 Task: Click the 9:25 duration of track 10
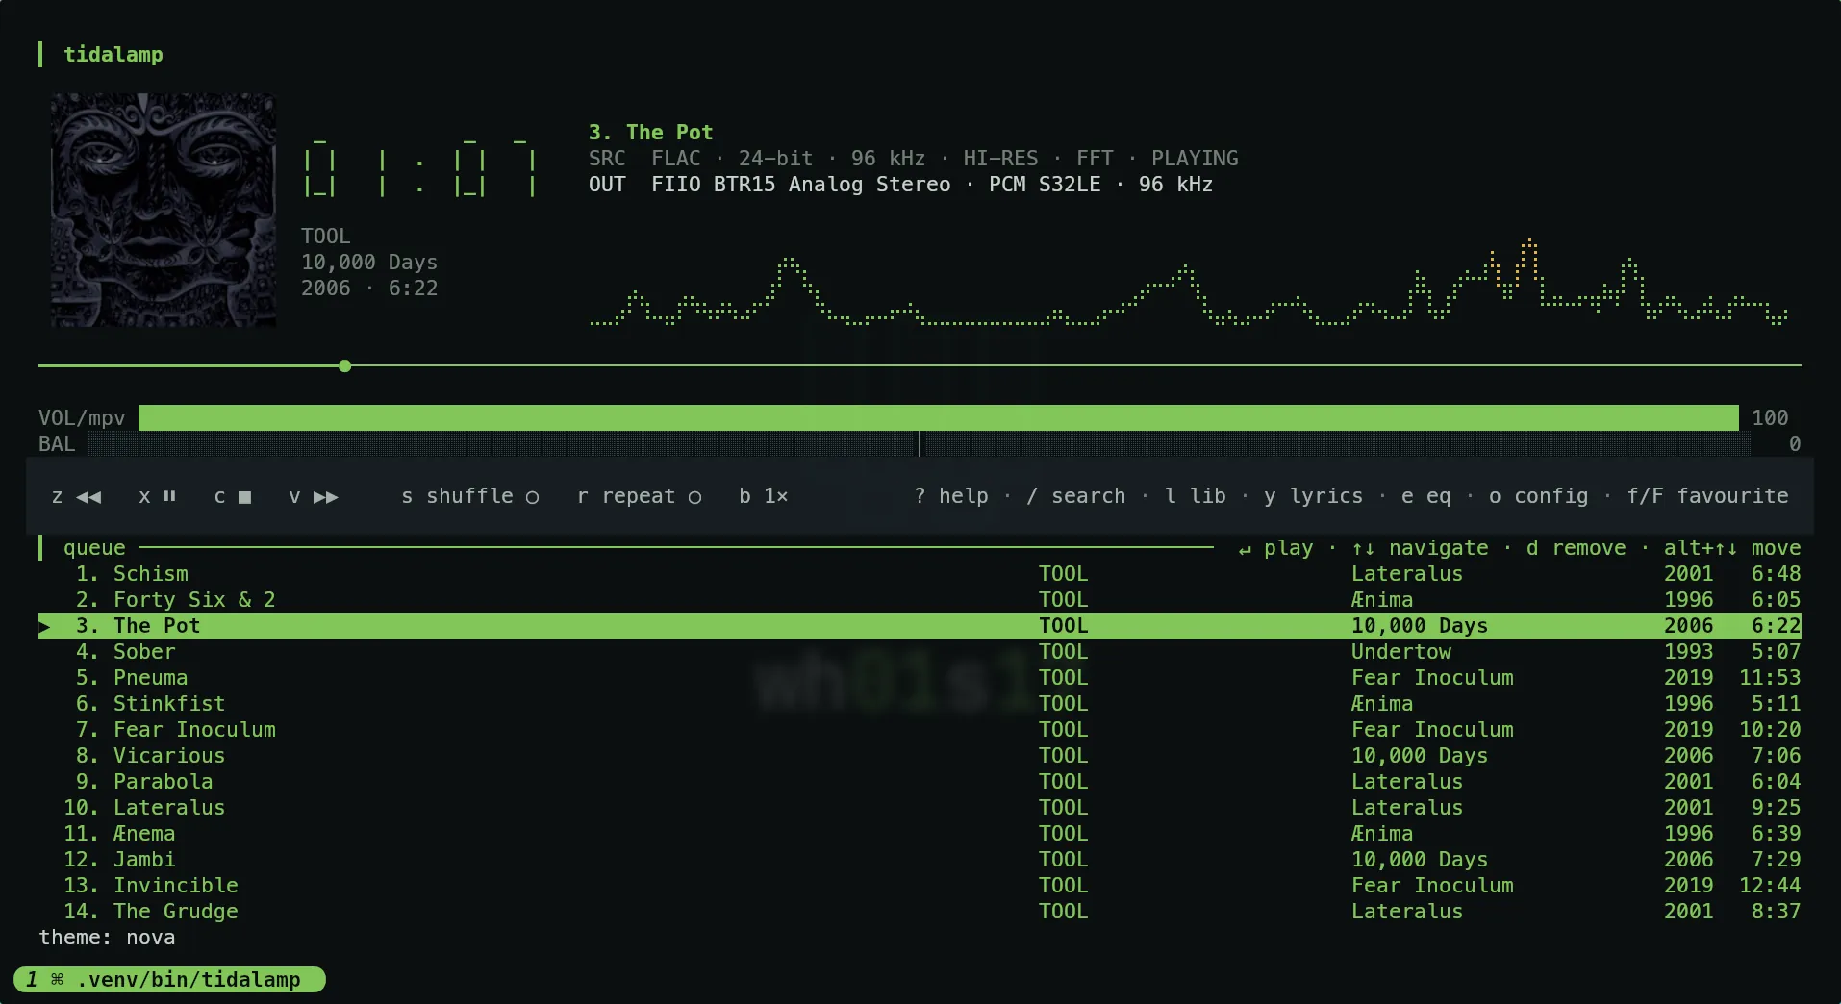click(1776, 808)
